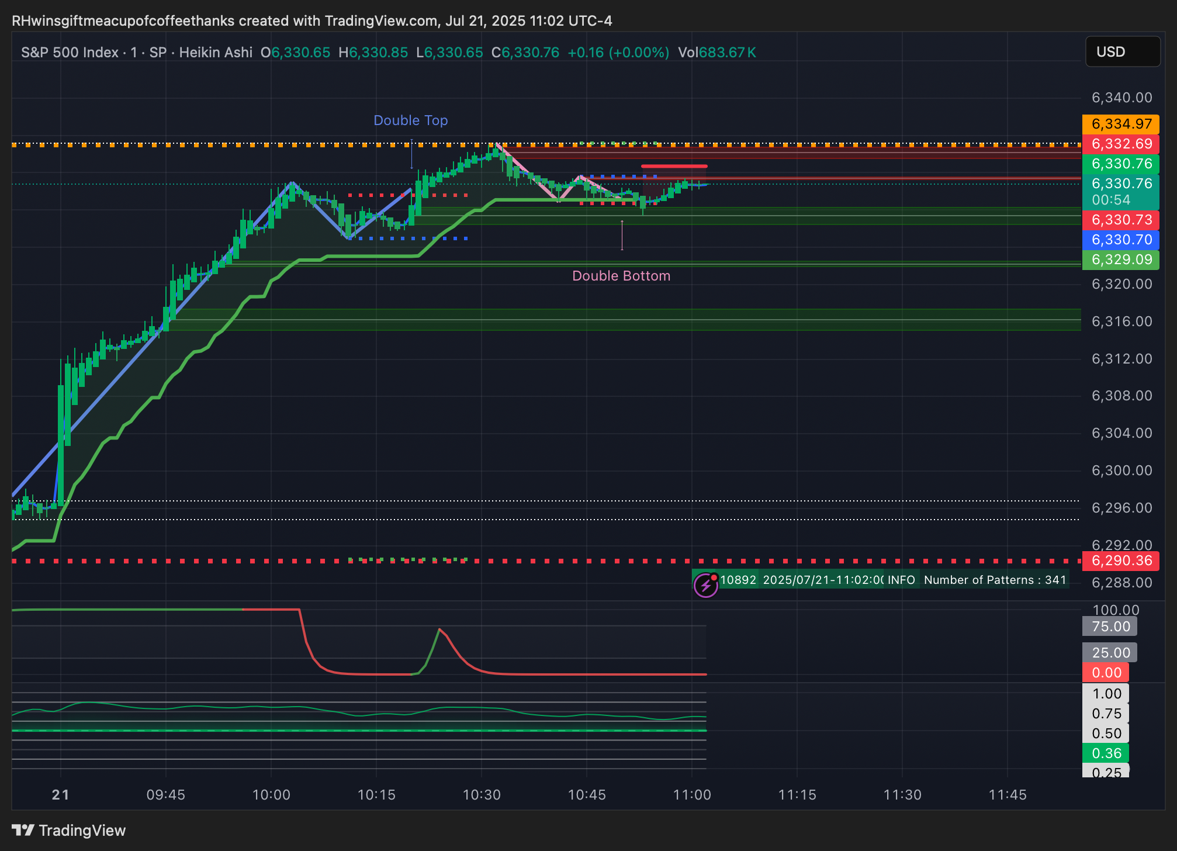Click the 6,296.00 price axis tick

[x=1121, y=508]
